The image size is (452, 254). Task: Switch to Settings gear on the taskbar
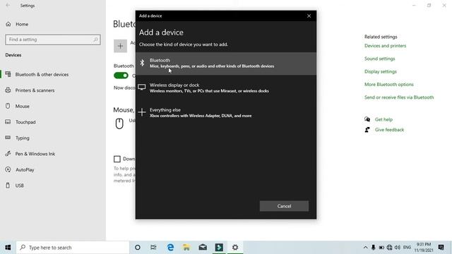(235, 248)
